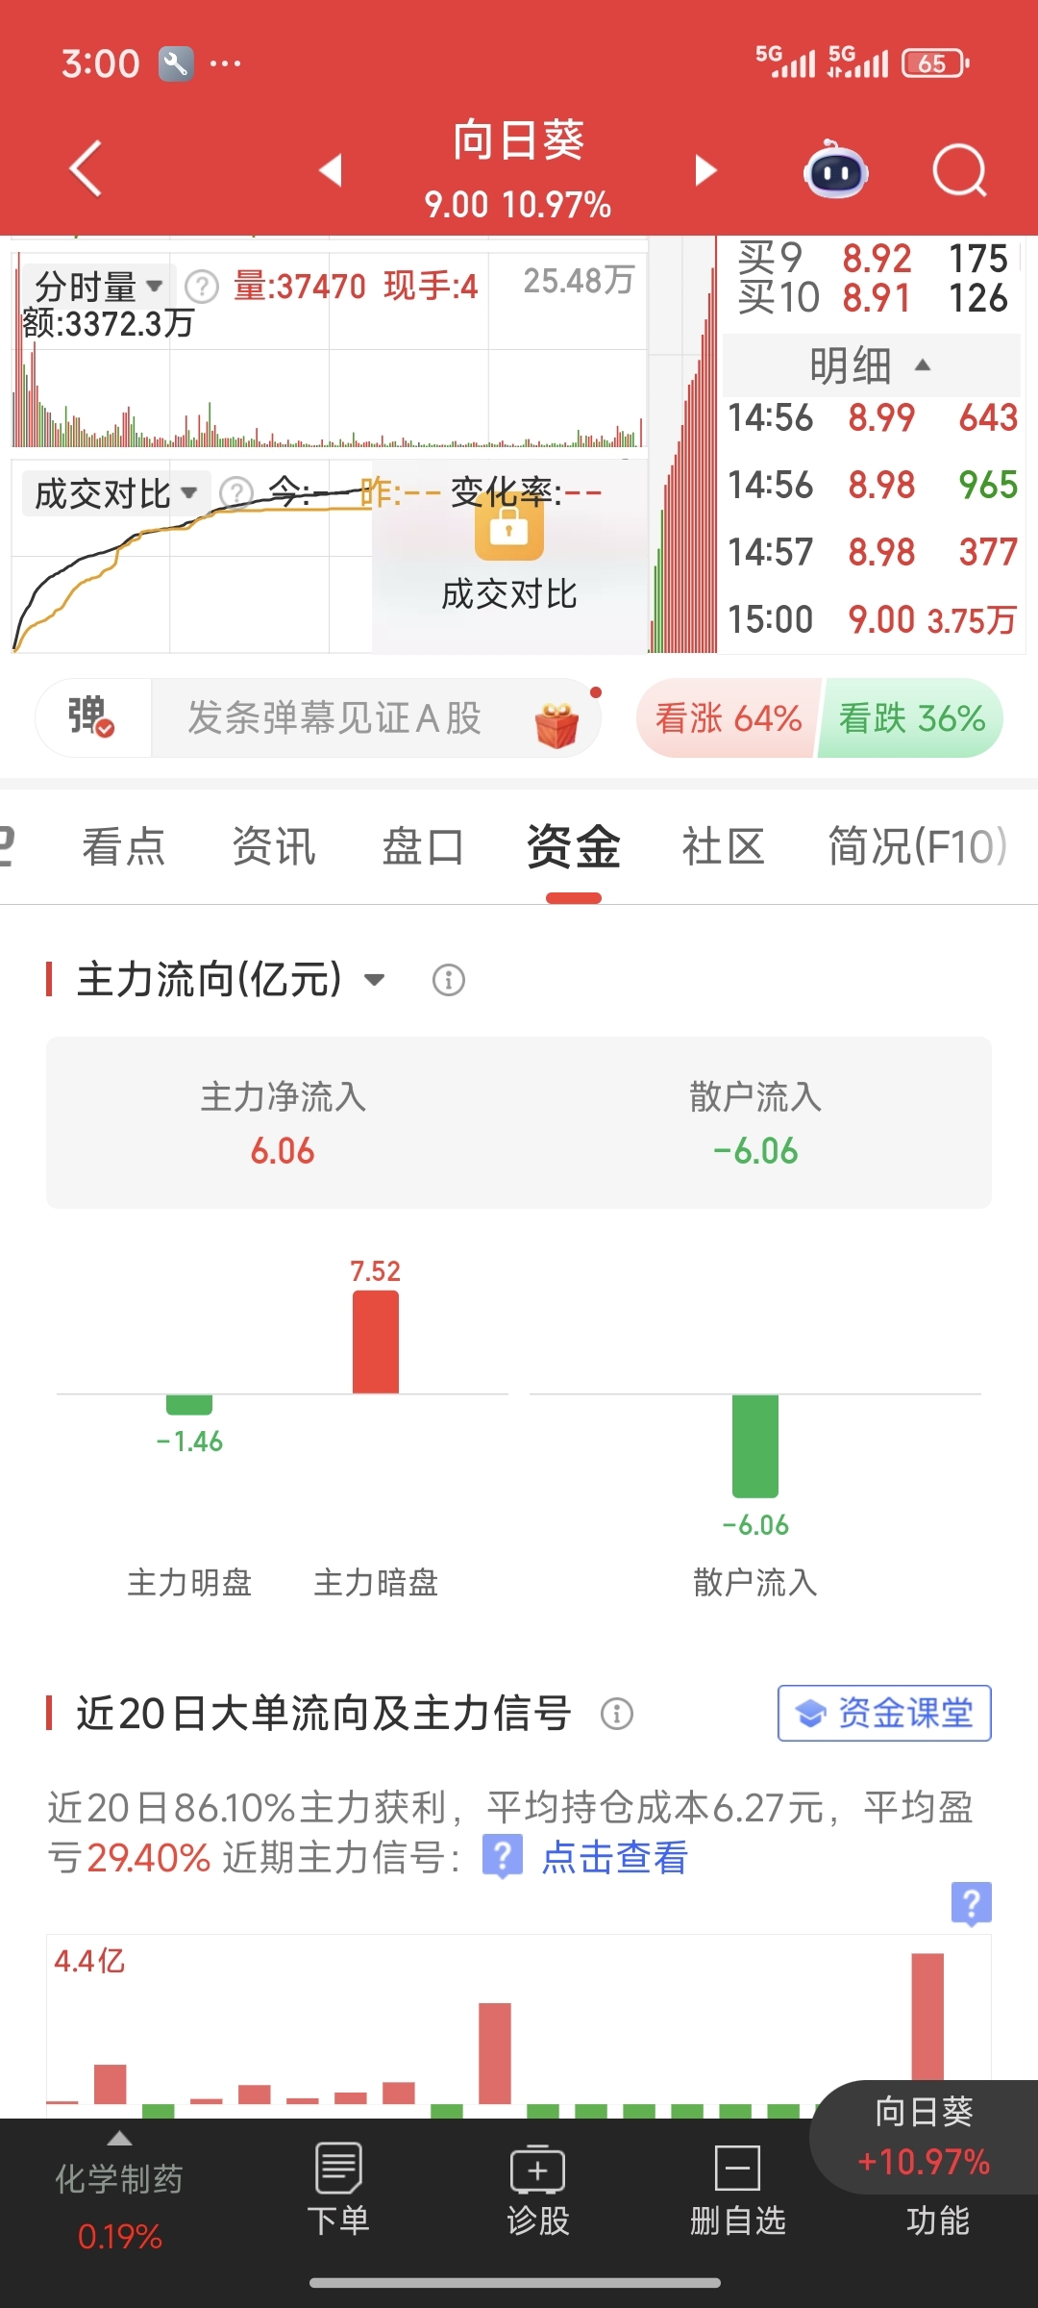Open the robot AI assistant icon

click(835, 170)
